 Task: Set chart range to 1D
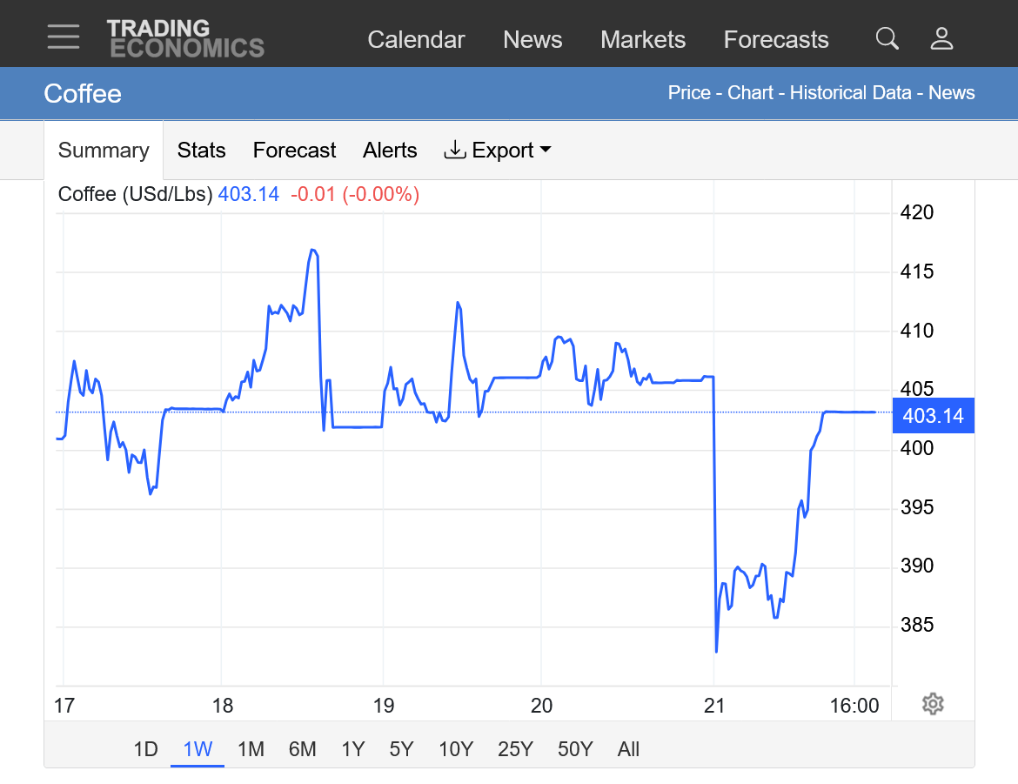click(x=145, y=749)
